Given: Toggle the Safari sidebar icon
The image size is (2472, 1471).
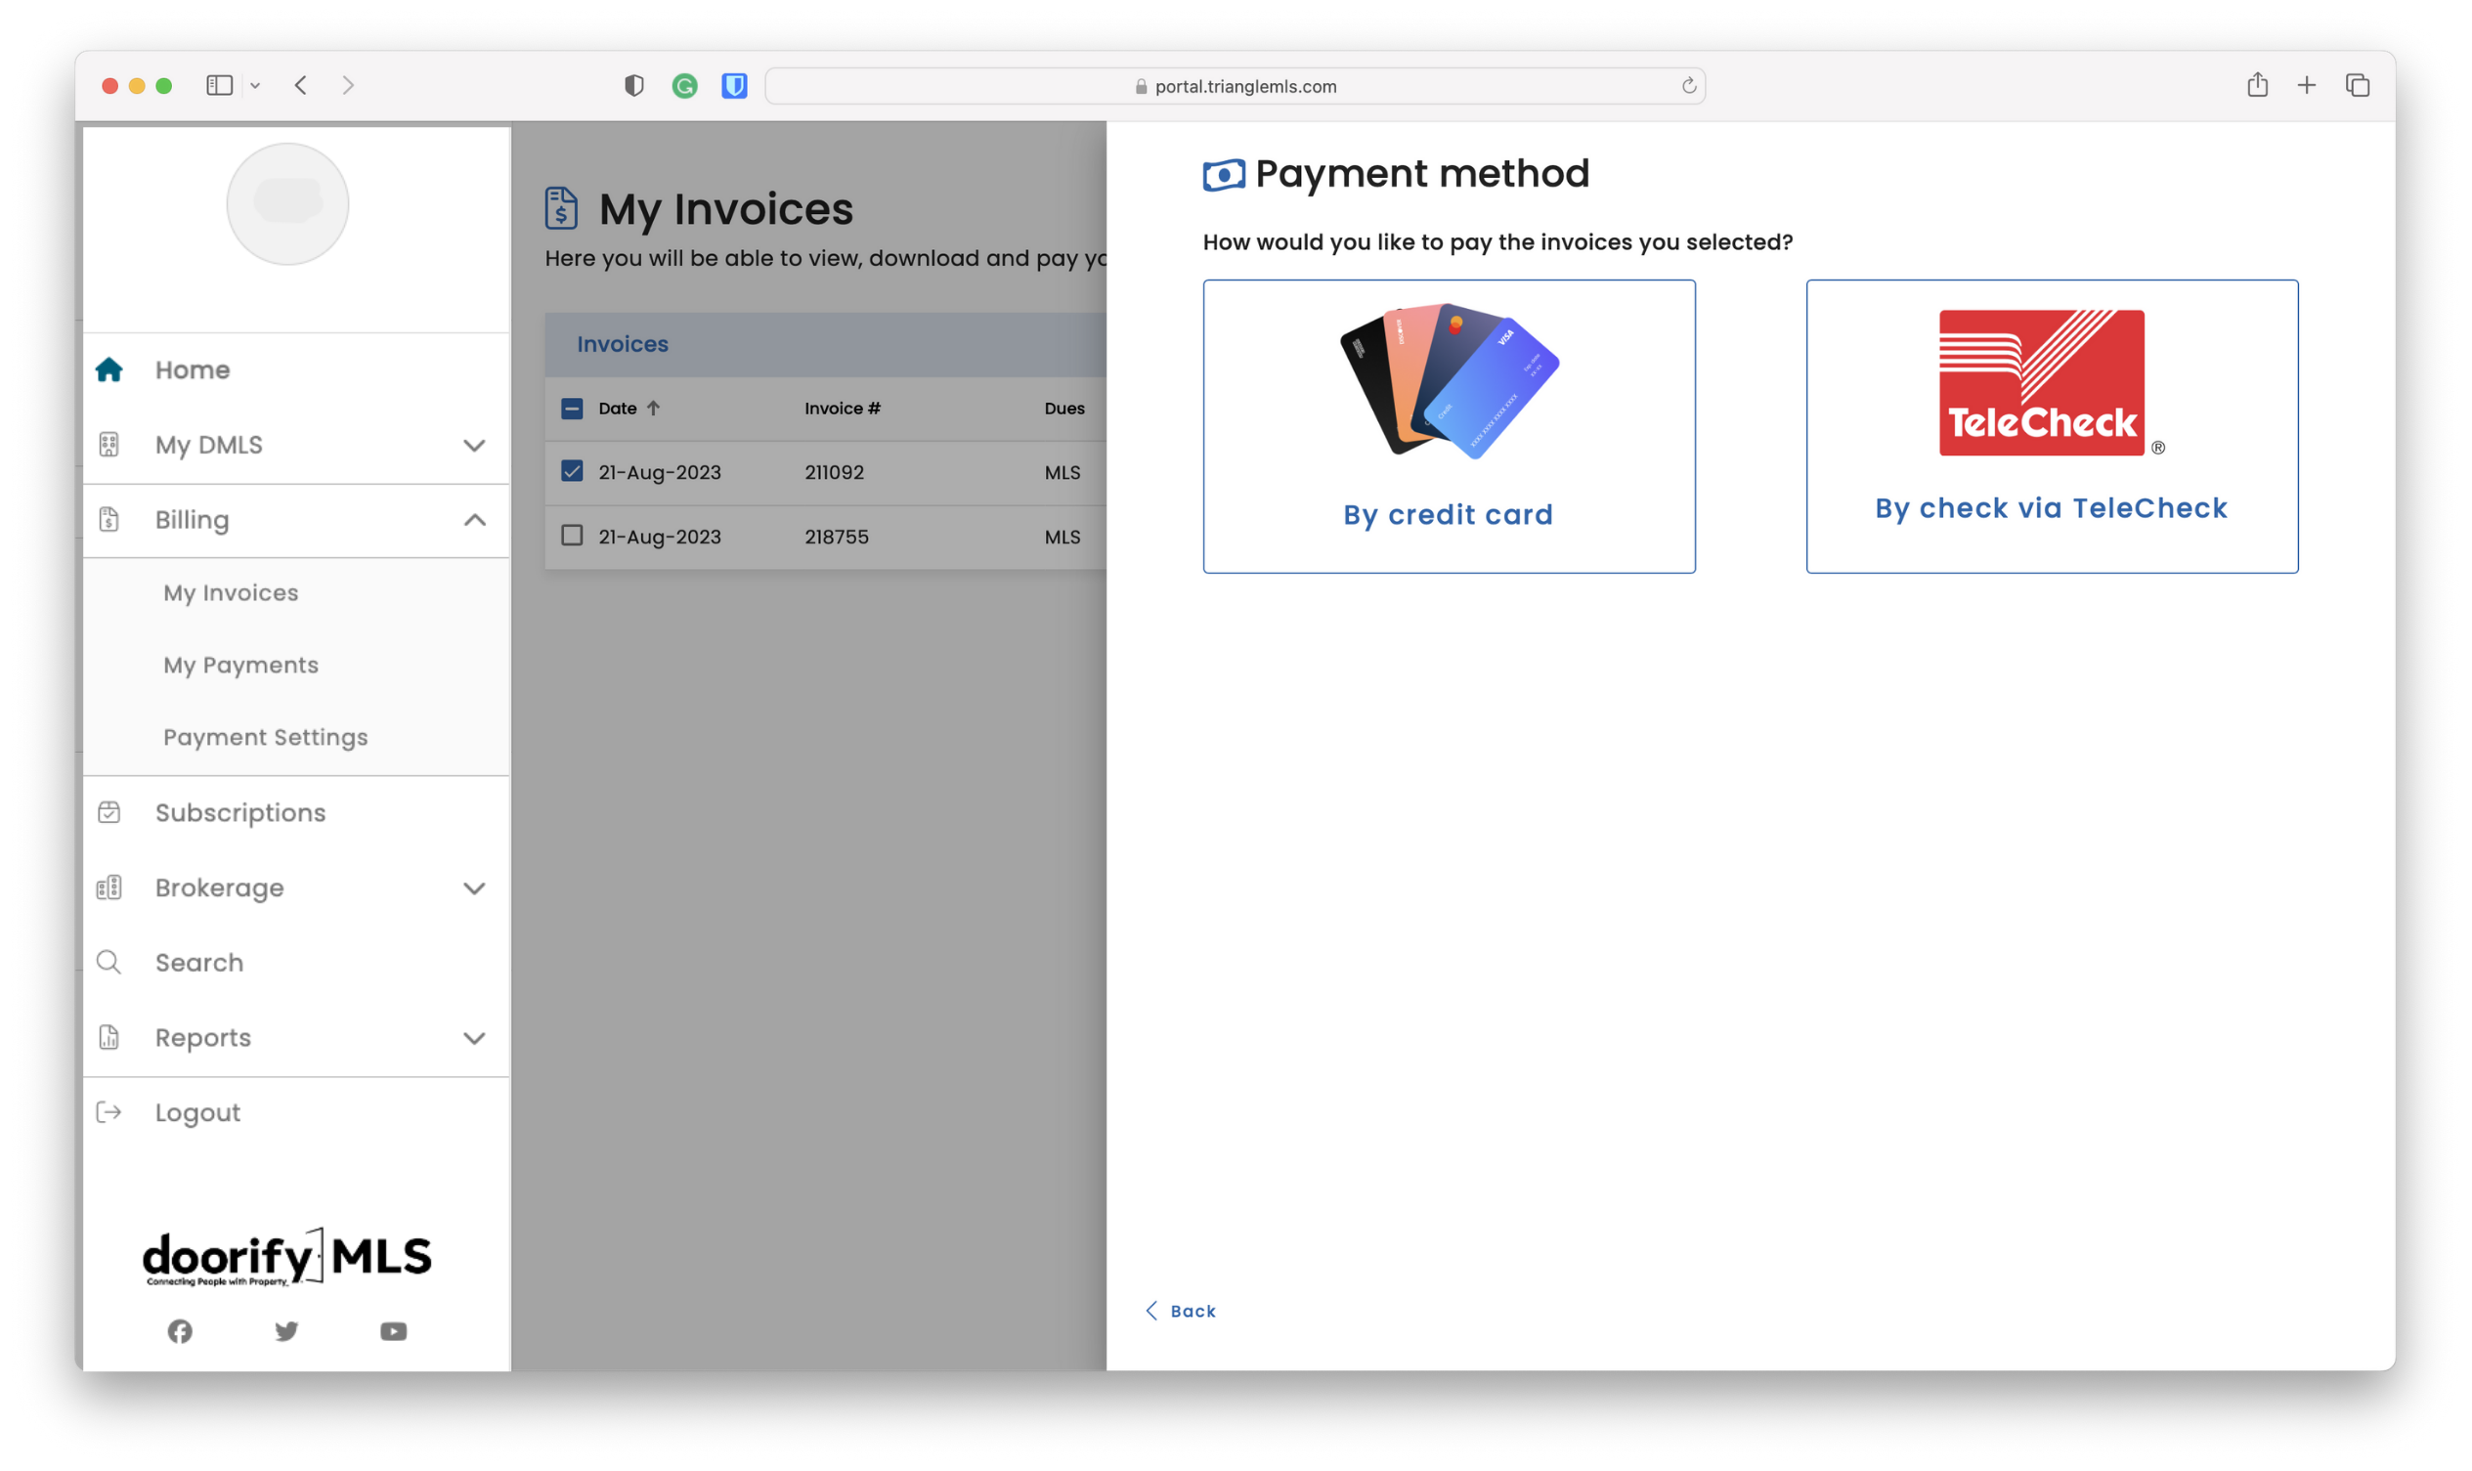Looking at the screenshot, I should tap(219, 85).
